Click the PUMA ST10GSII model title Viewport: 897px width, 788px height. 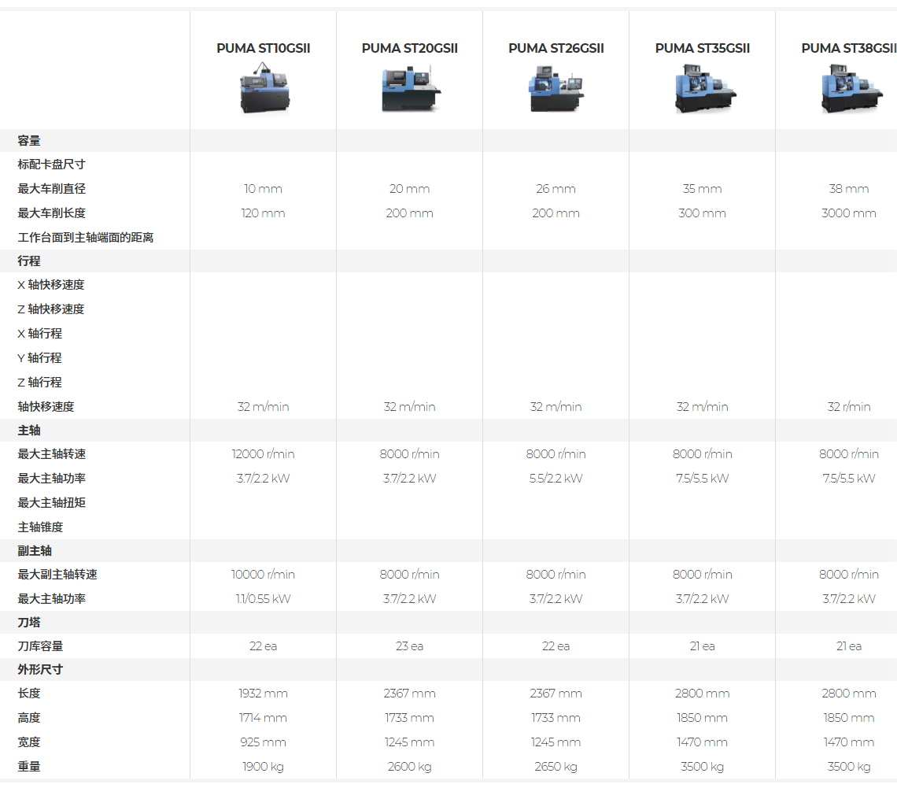pyautogui.click(x=263, y=49)
